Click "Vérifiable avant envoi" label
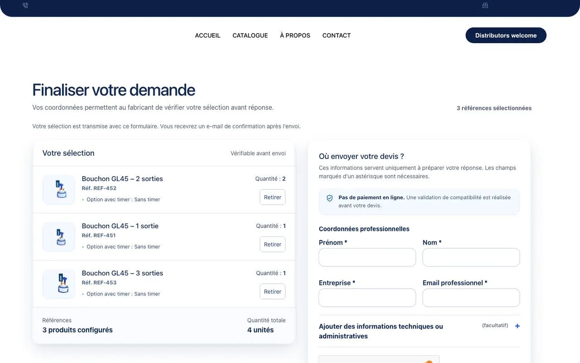Image resolution: width=580 pixels, height=363 pixels. tap(258, 153)
